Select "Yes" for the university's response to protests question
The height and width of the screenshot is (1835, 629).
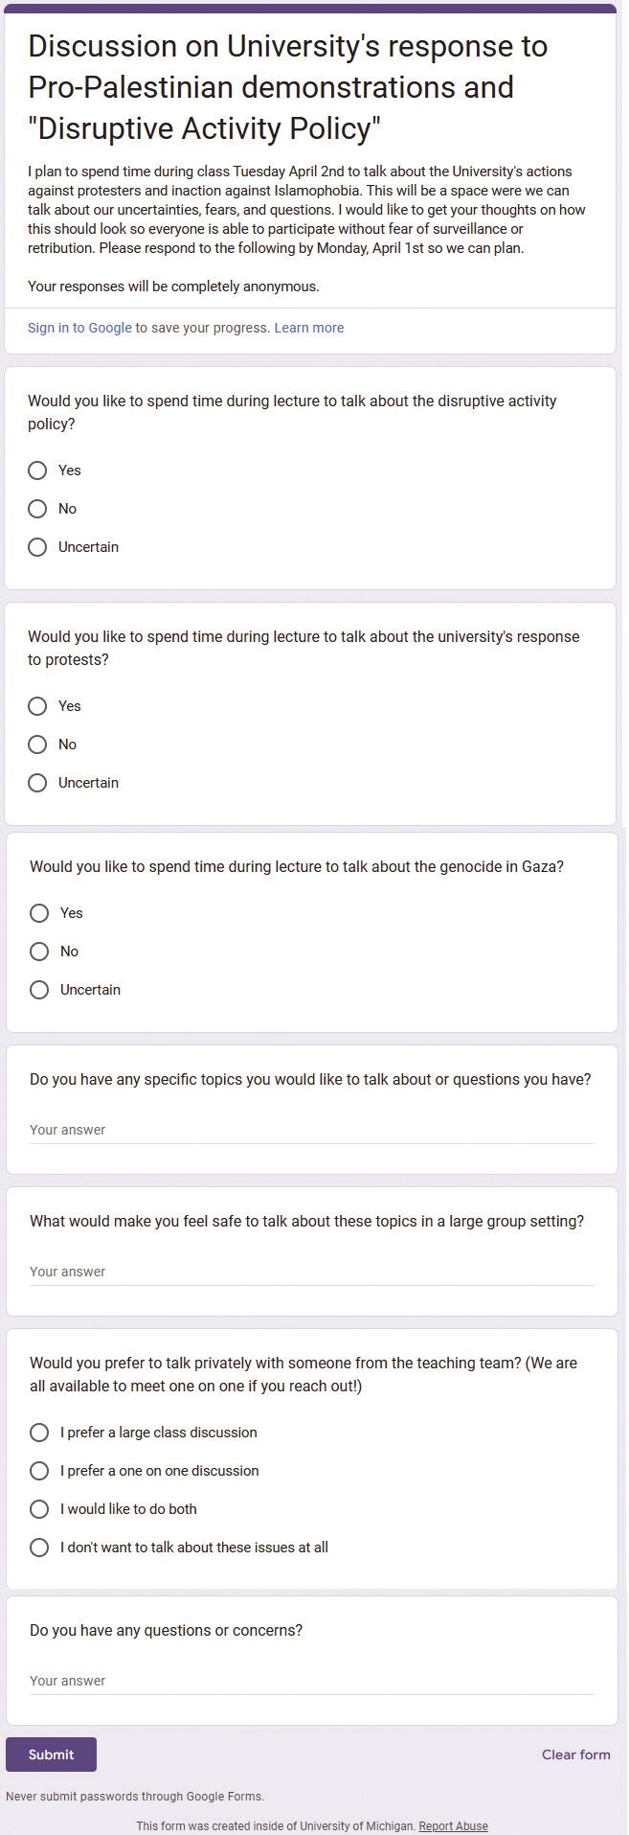coord(37,706)
